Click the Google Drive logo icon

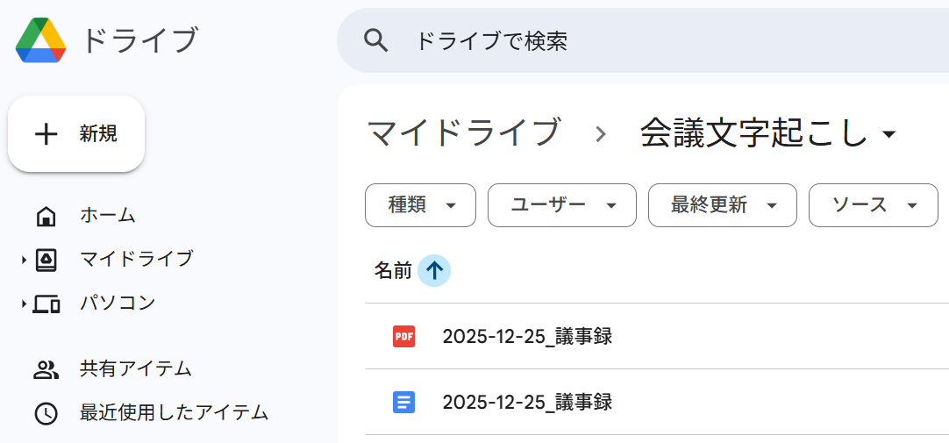click(41, 40)
